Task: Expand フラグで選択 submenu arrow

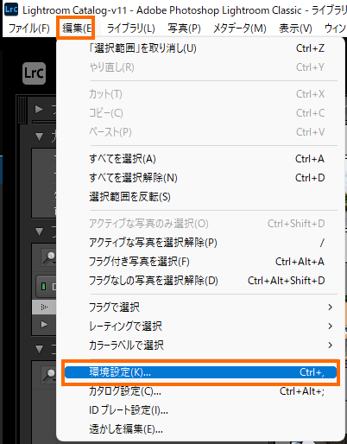Action: click(331, 308)
